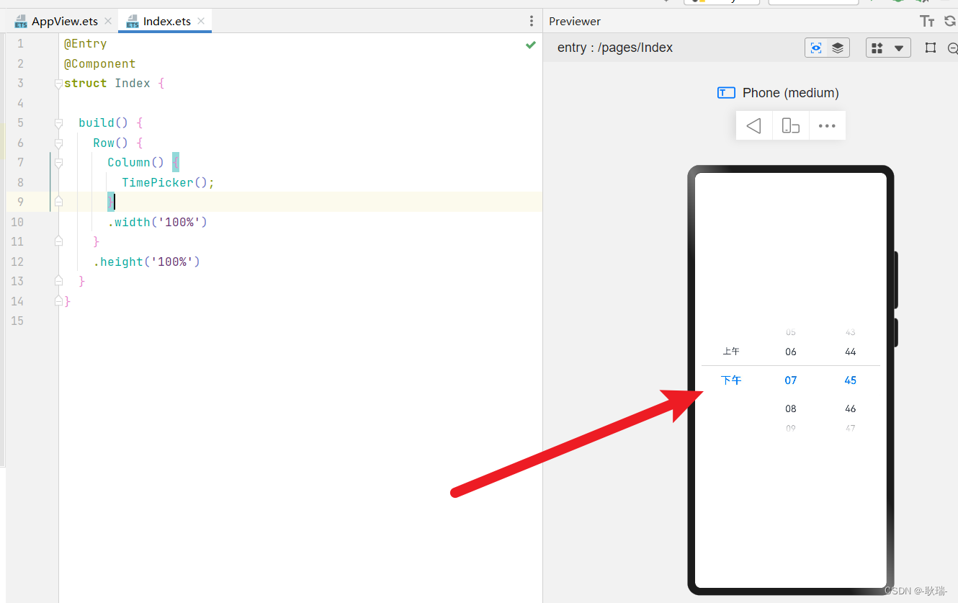Open the three-dot more options above phone
Image resolution: width=958 pixels, height=603 pixels.
tap(827, 126)
